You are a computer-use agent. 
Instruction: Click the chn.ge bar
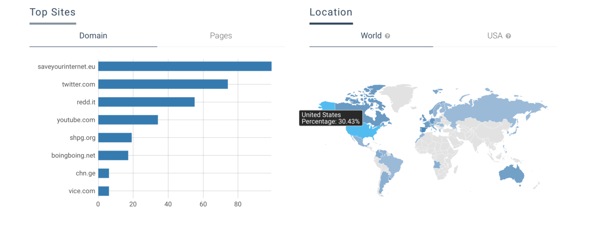click(104, 173)
